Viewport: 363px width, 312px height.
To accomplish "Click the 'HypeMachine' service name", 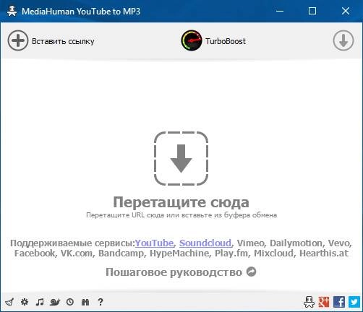I will pos(179,253).
